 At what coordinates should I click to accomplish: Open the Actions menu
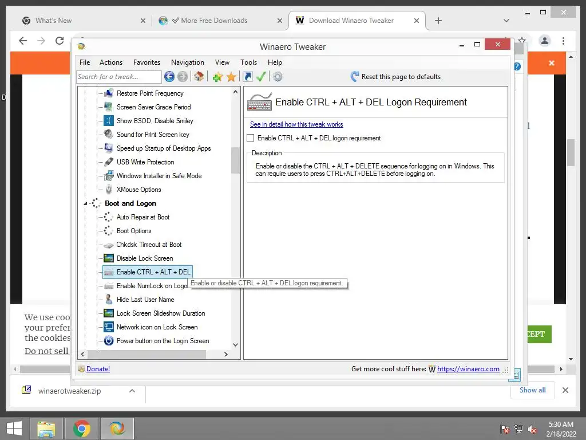111,62
